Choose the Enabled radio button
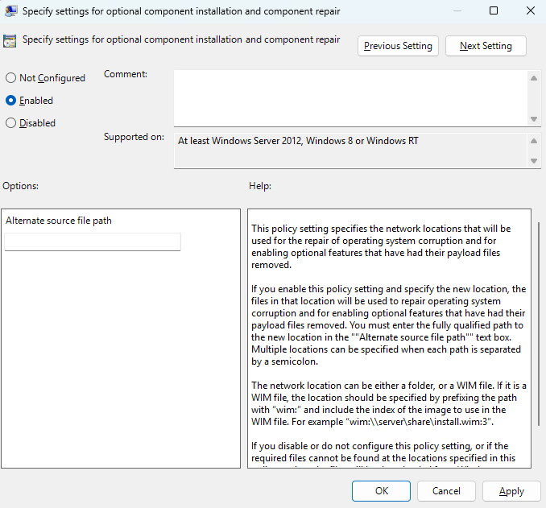546x508 pixels. (11, 101)
